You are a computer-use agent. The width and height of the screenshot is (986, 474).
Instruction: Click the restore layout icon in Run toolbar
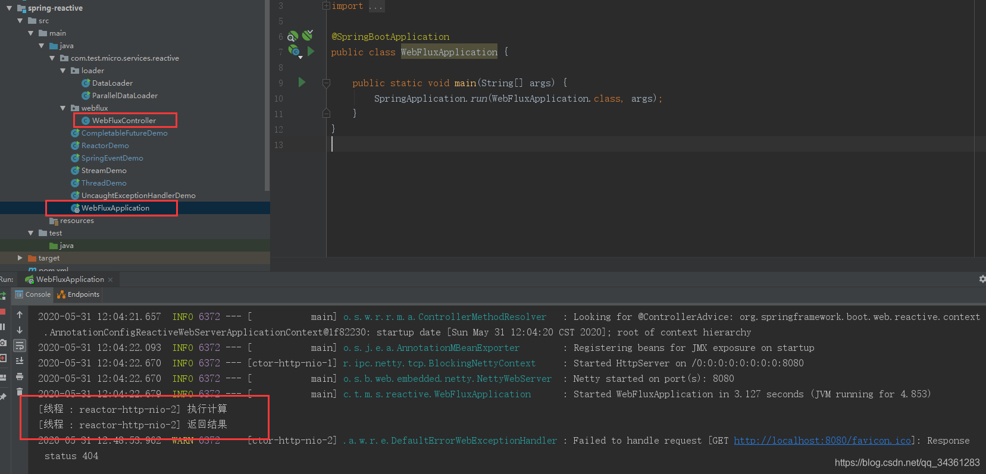point(2,378)
